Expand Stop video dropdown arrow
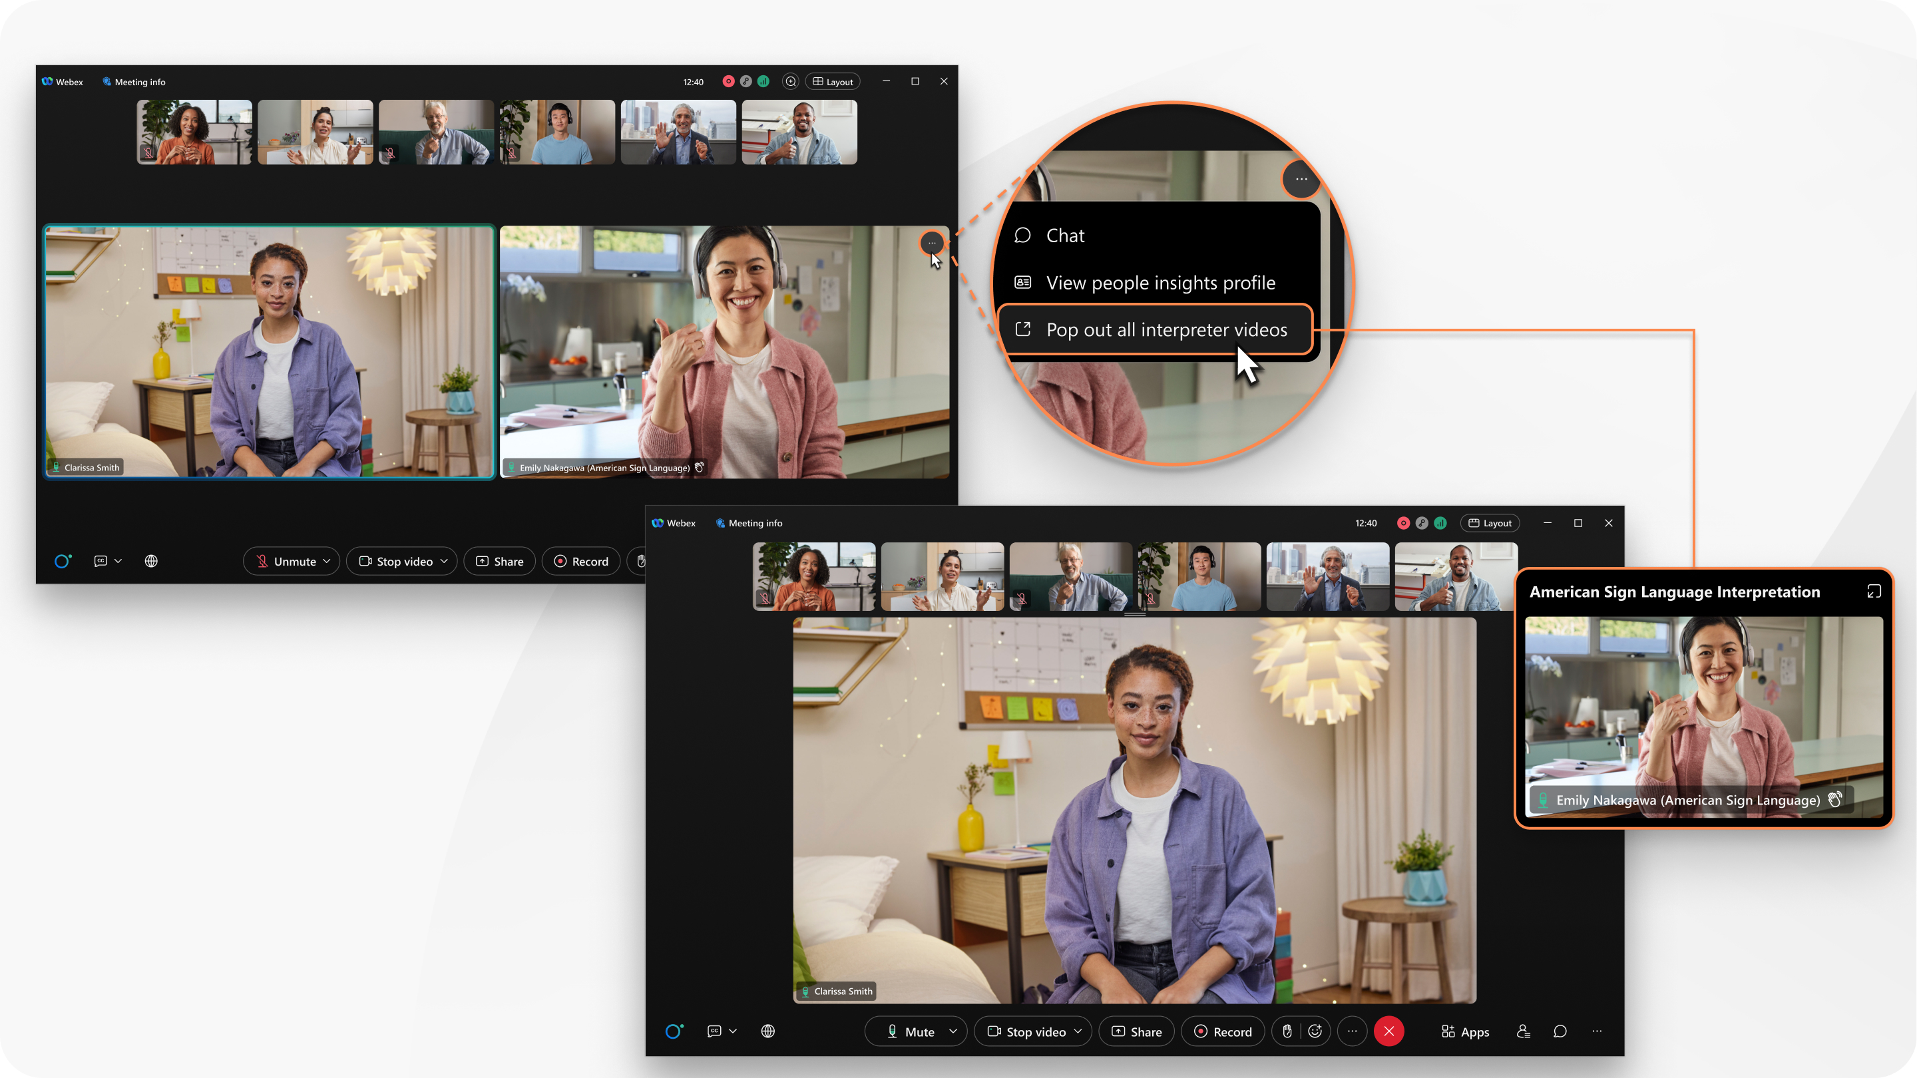Viewport: 1917px width, 1078px height. [1080, 1031]
